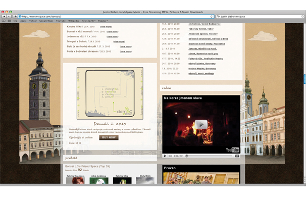
Task: Mute the video with the speaker icon
Action: (171, 156)
